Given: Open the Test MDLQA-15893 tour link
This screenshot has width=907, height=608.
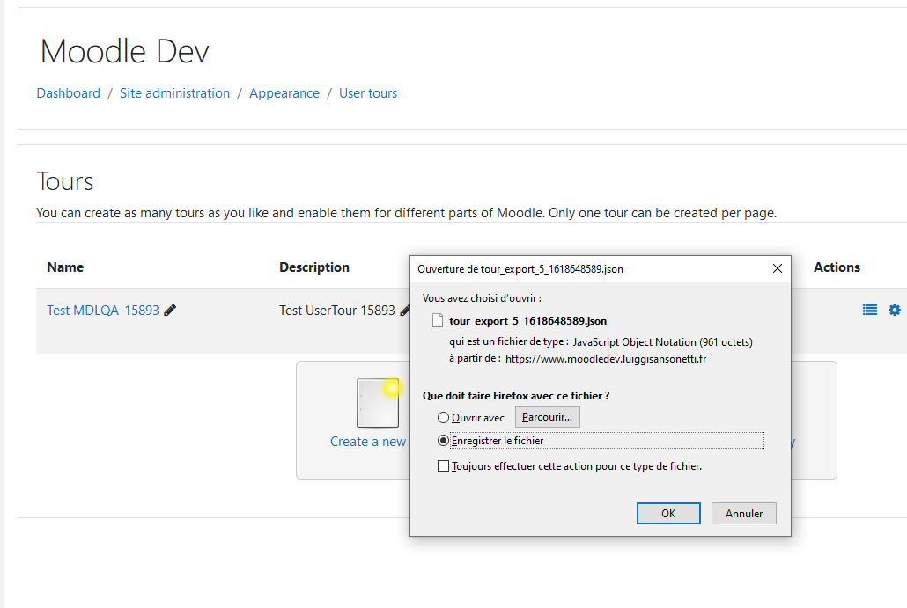Looking at the screenshot, I should click(x=103, y=311).
